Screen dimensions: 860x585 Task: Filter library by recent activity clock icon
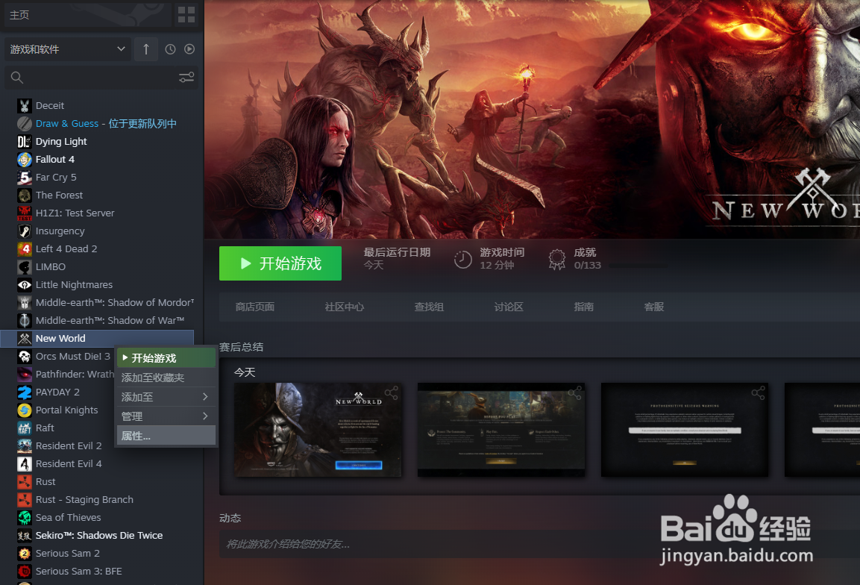click(171, 49)
